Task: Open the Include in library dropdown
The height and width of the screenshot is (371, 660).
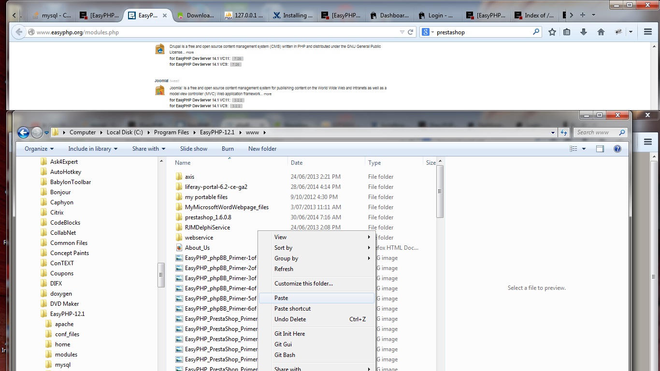Action: pos(93,149)
